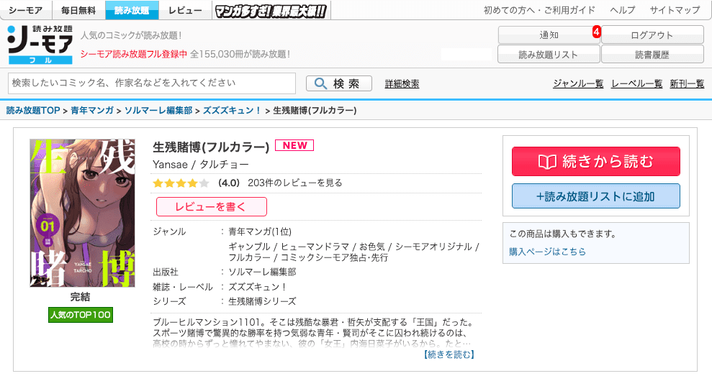Open the シーモア tab
This screenshot has height=376, width=712.
[x=26, y=10]
